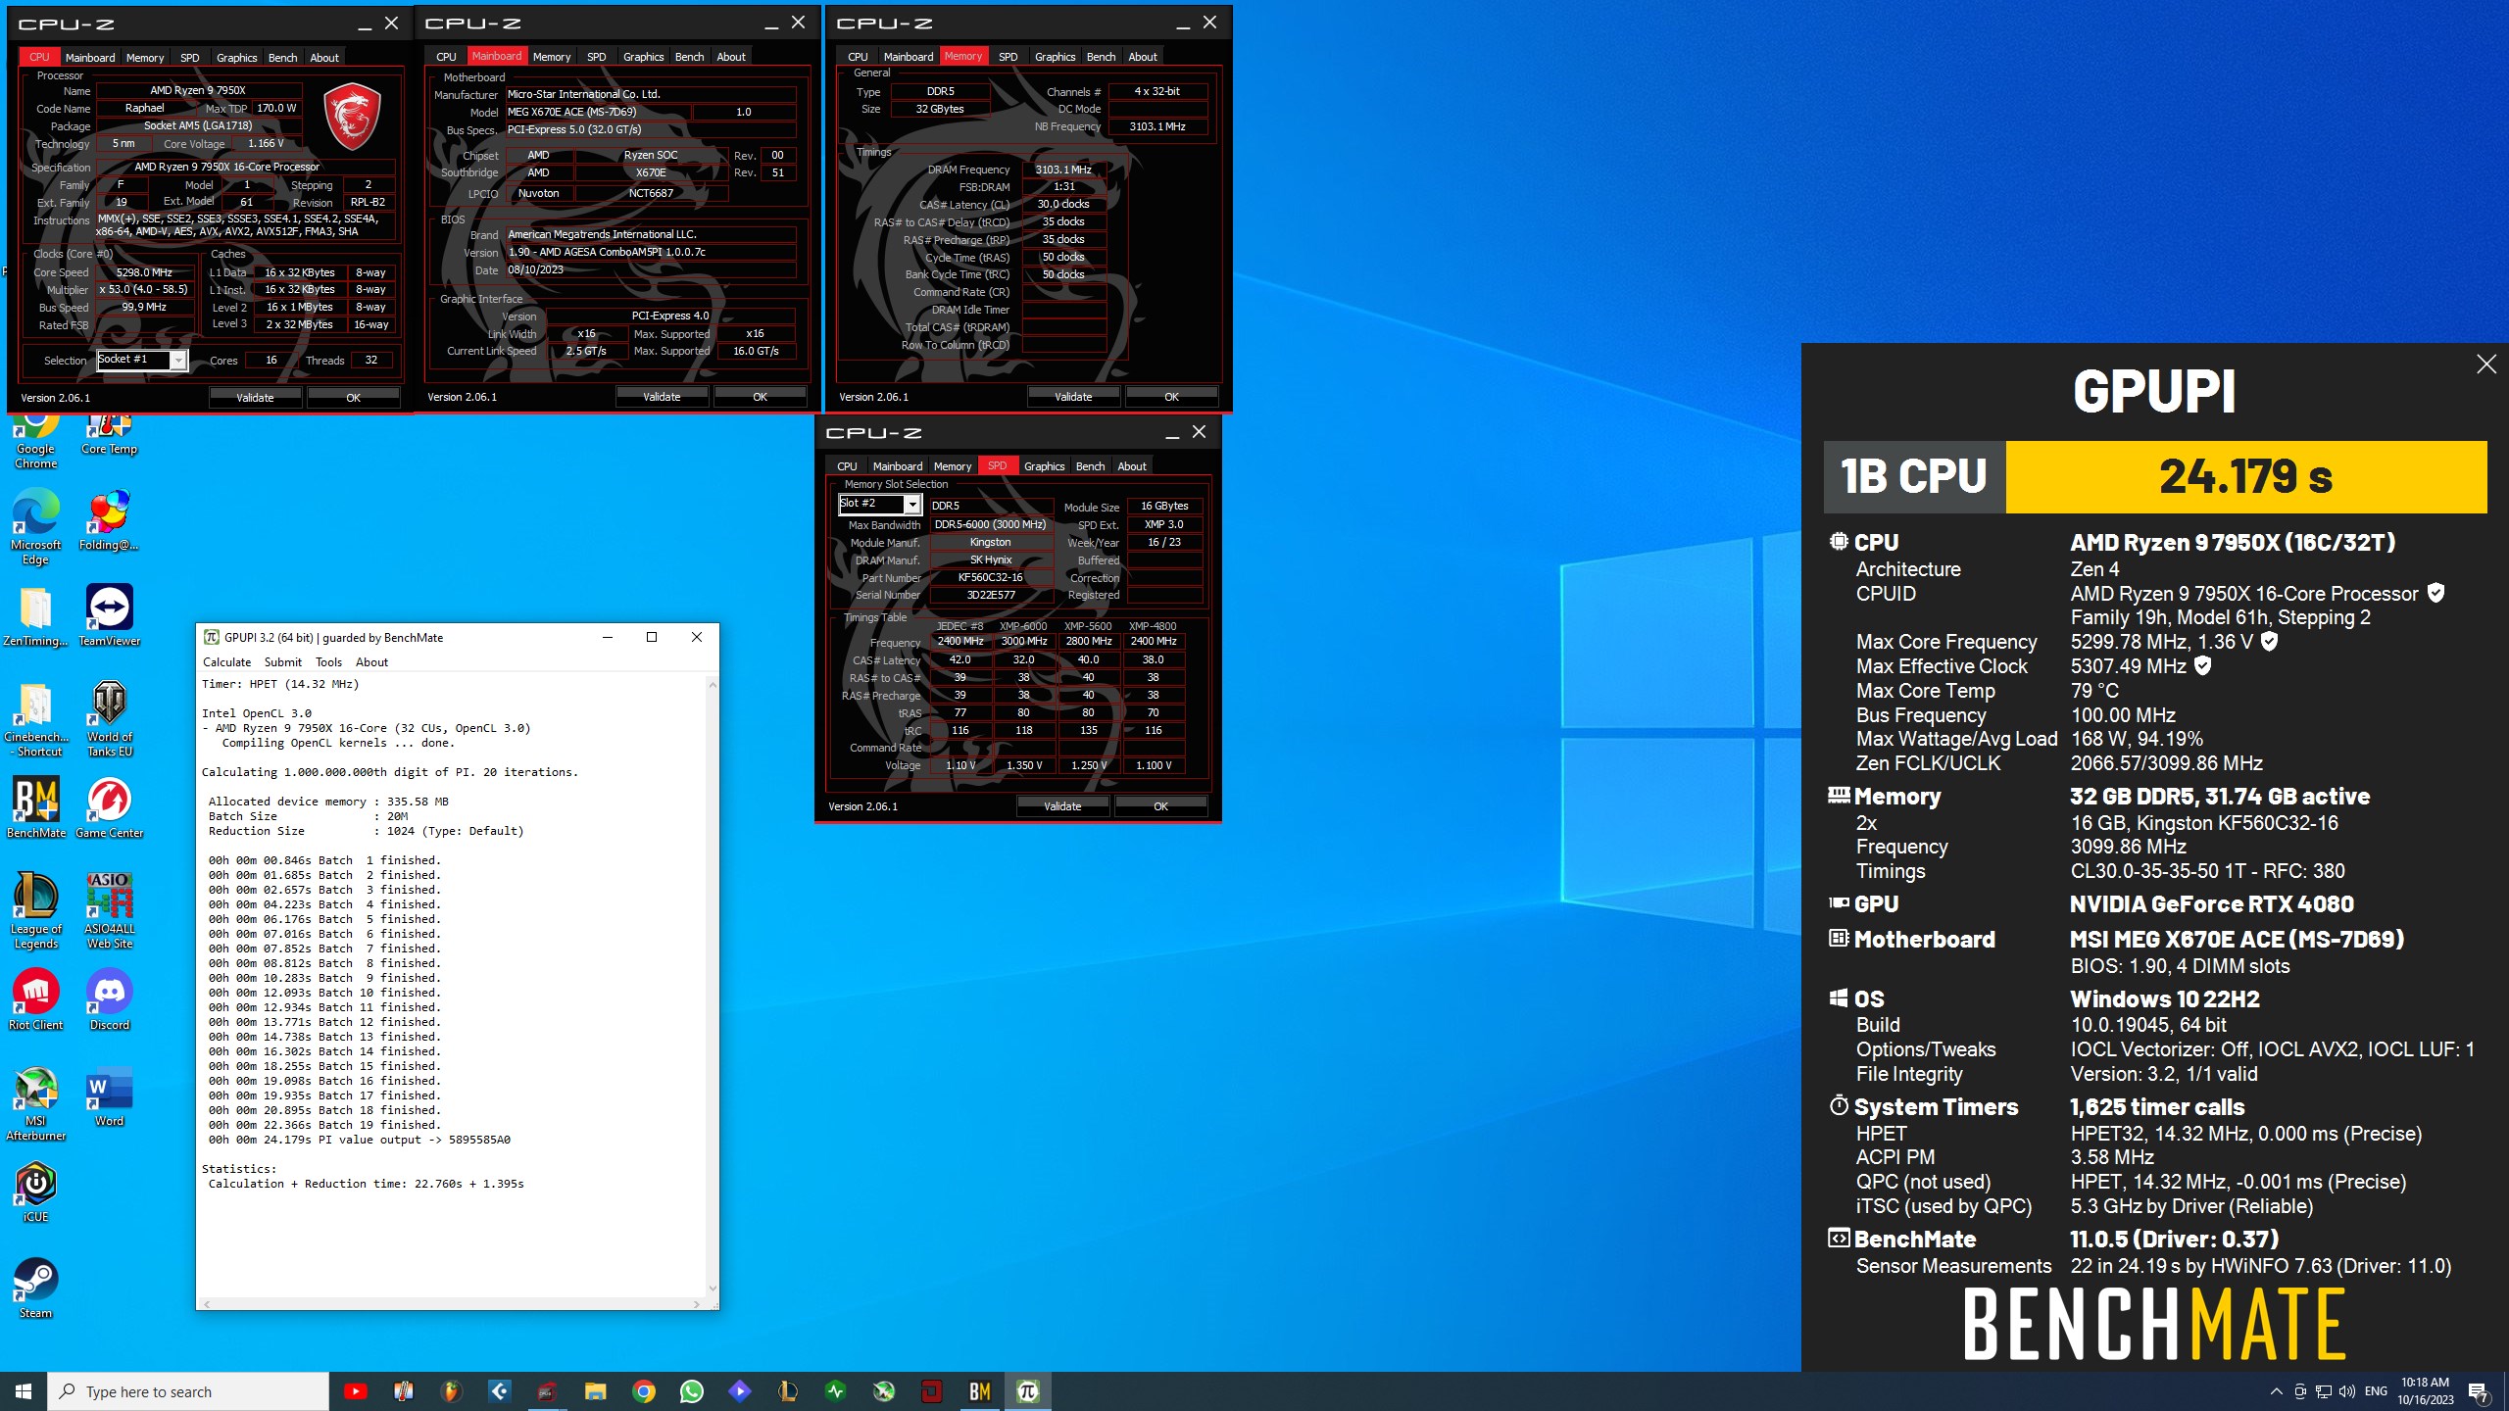Switch to BenchMate in the taskbar
2509x1411 pixels.
point(979,1391)
